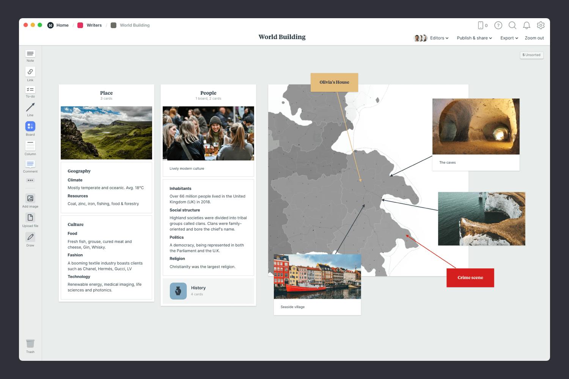
Task: Go to Writers in breadcrumb
Action: coord(94,25)
